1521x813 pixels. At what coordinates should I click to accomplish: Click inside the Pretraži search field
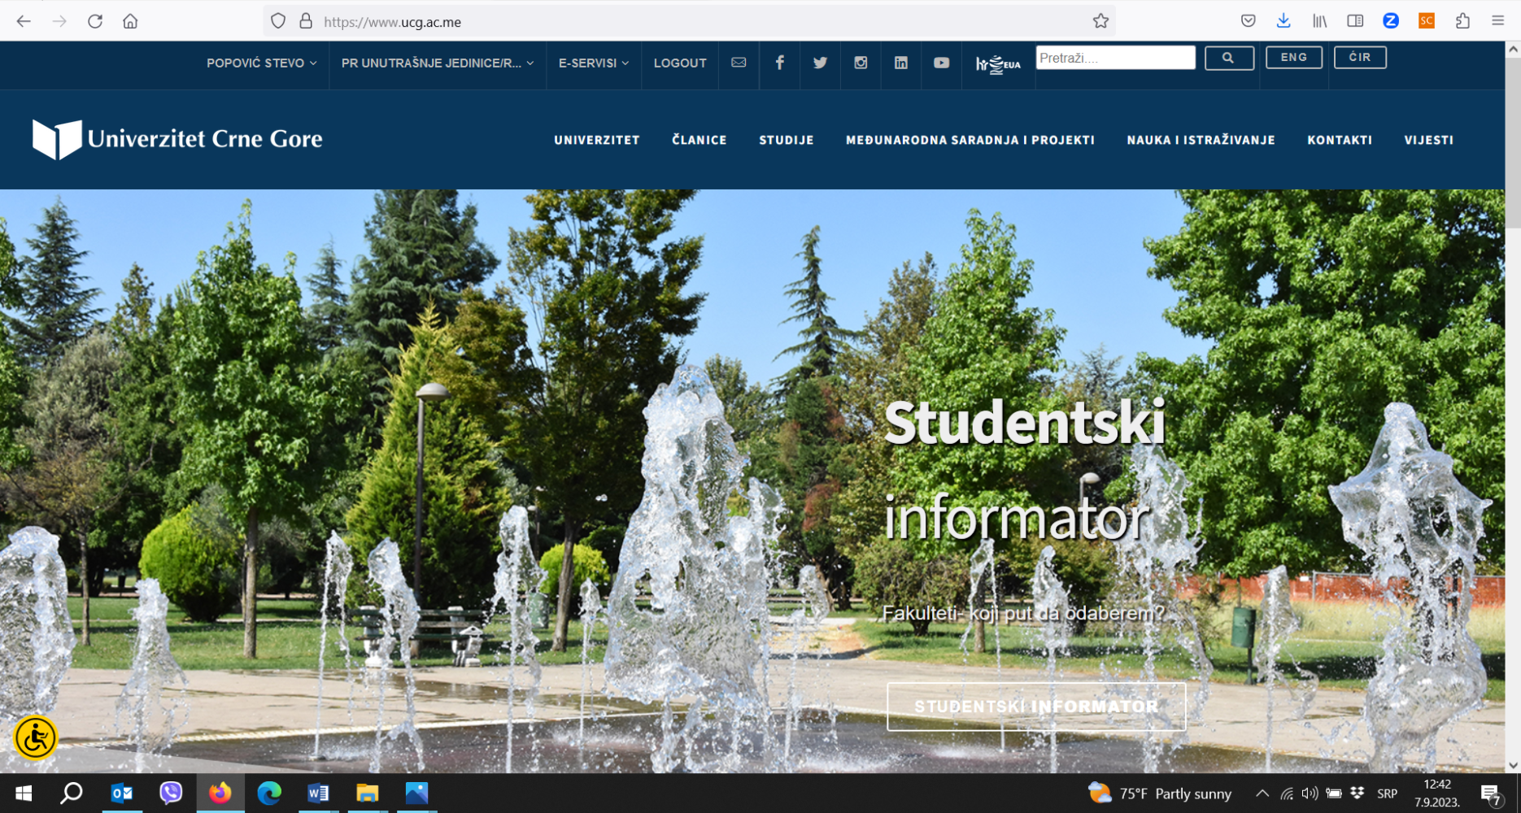click(1115, 57)
